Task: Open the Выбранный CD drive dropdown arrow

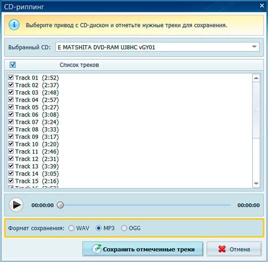Action: (x=254, y=47)
